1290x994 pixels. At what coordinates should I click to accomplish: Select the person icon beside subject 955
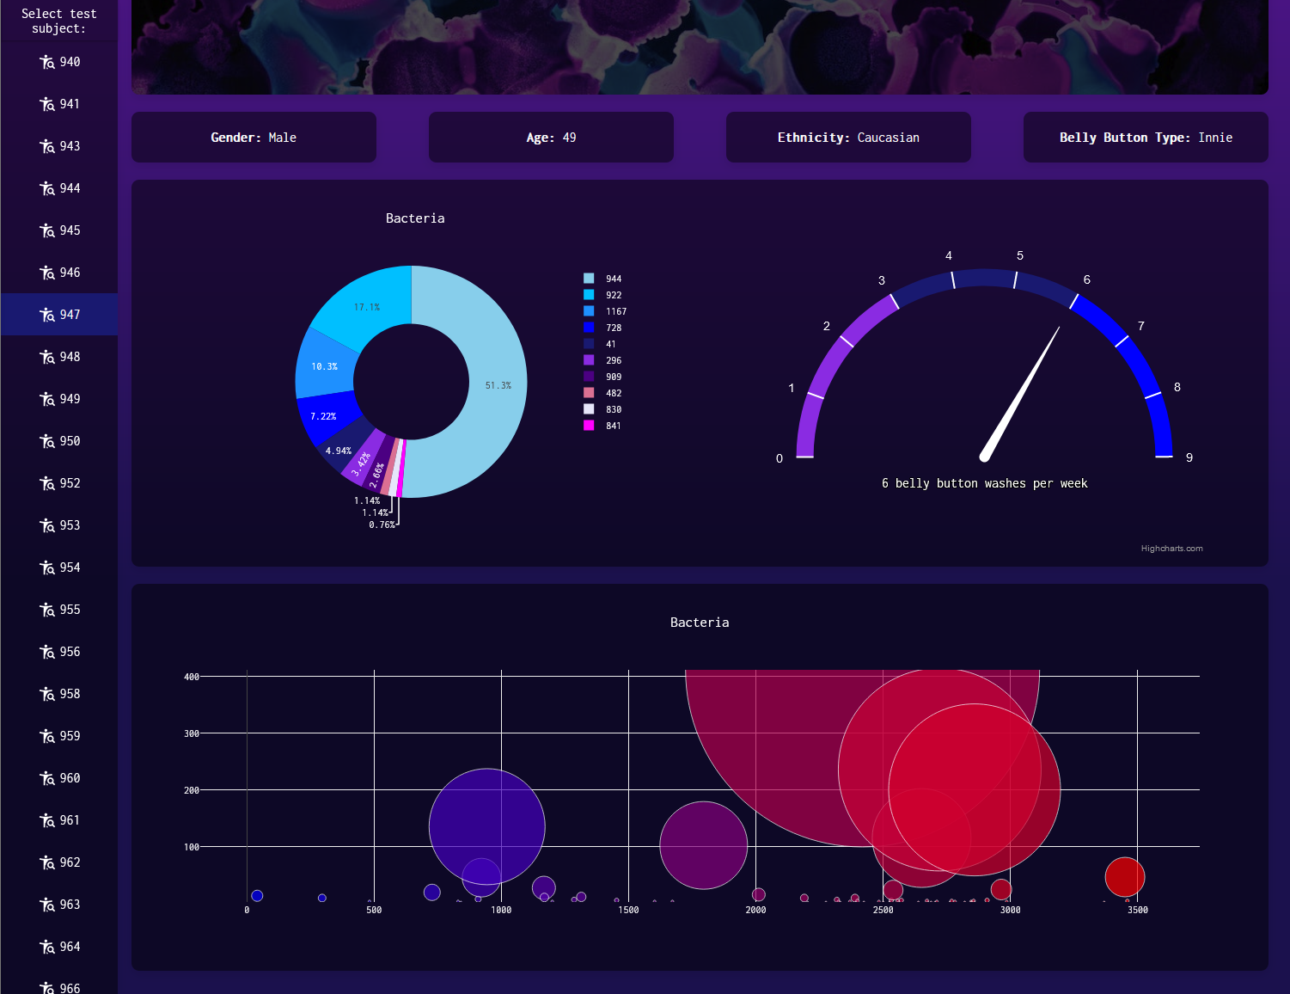click(47, 610)
